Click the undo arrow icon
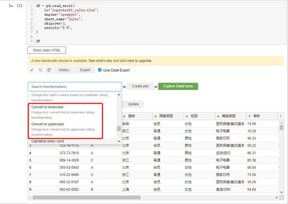The height and width of the screenshot is (204, 288). [40, 70]
